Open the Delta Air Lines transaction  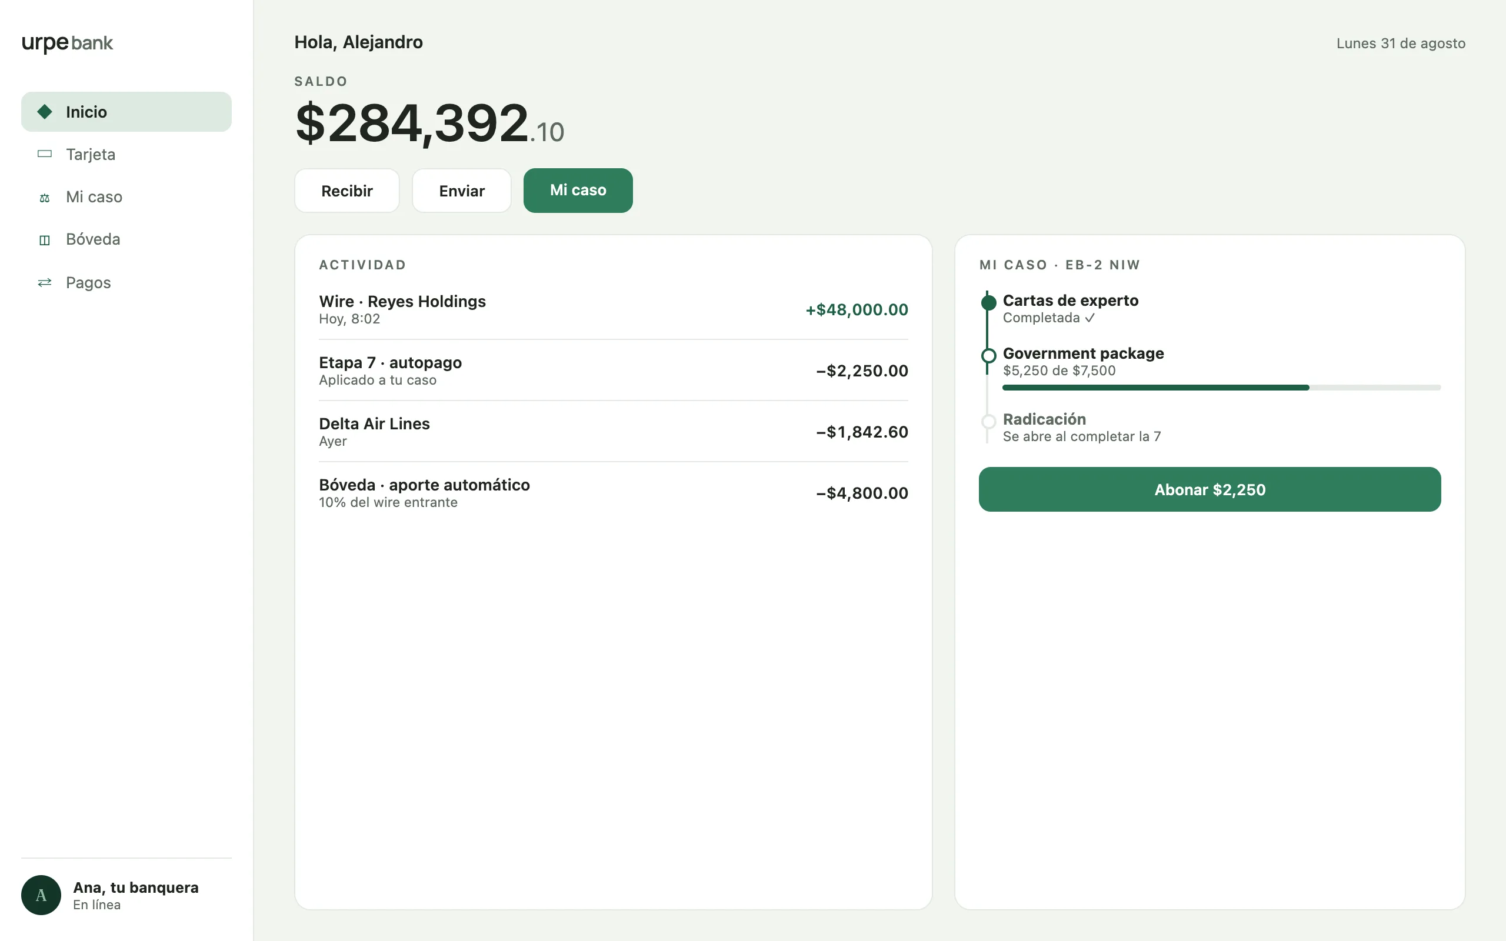click(x=613, y=431)
